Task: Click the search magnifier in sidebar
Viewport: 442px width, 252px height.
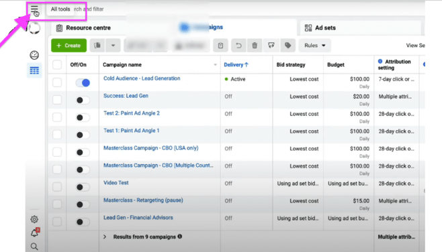Action: (34, 247)
